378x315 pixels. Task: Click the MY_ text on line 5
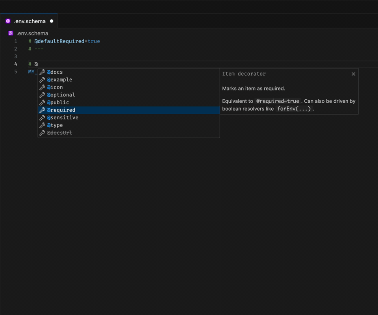point(32,71)
